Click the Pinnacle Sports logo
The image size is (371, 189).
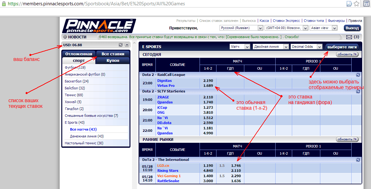[x=99, y=26]
